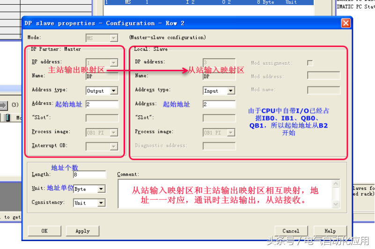The width and height of the screenshot is (375, 249).
Task: Open Help for this dialog
Action: [x=330, y=231]
